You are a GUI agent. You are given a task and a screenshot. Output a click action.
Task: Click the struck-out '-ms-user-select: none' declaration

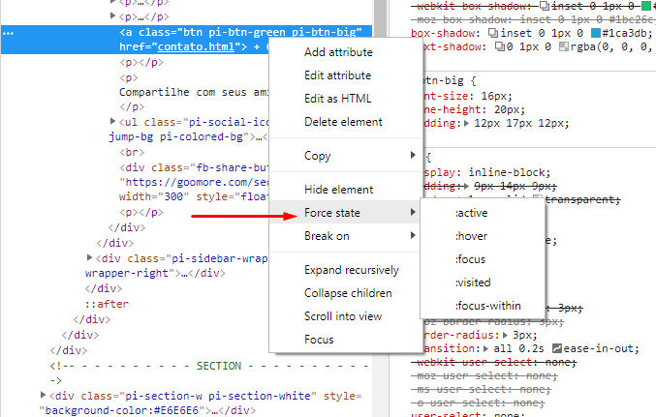point(484,389)
